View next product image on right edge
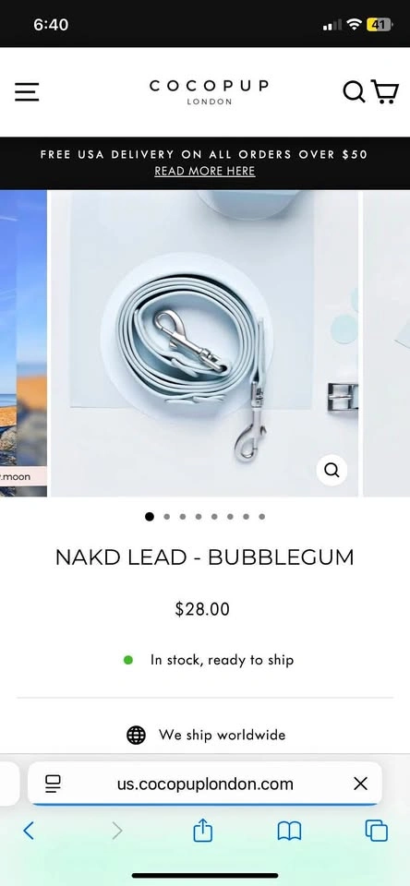The height and width of the screenshot is (886, 410). coord(386,343)
